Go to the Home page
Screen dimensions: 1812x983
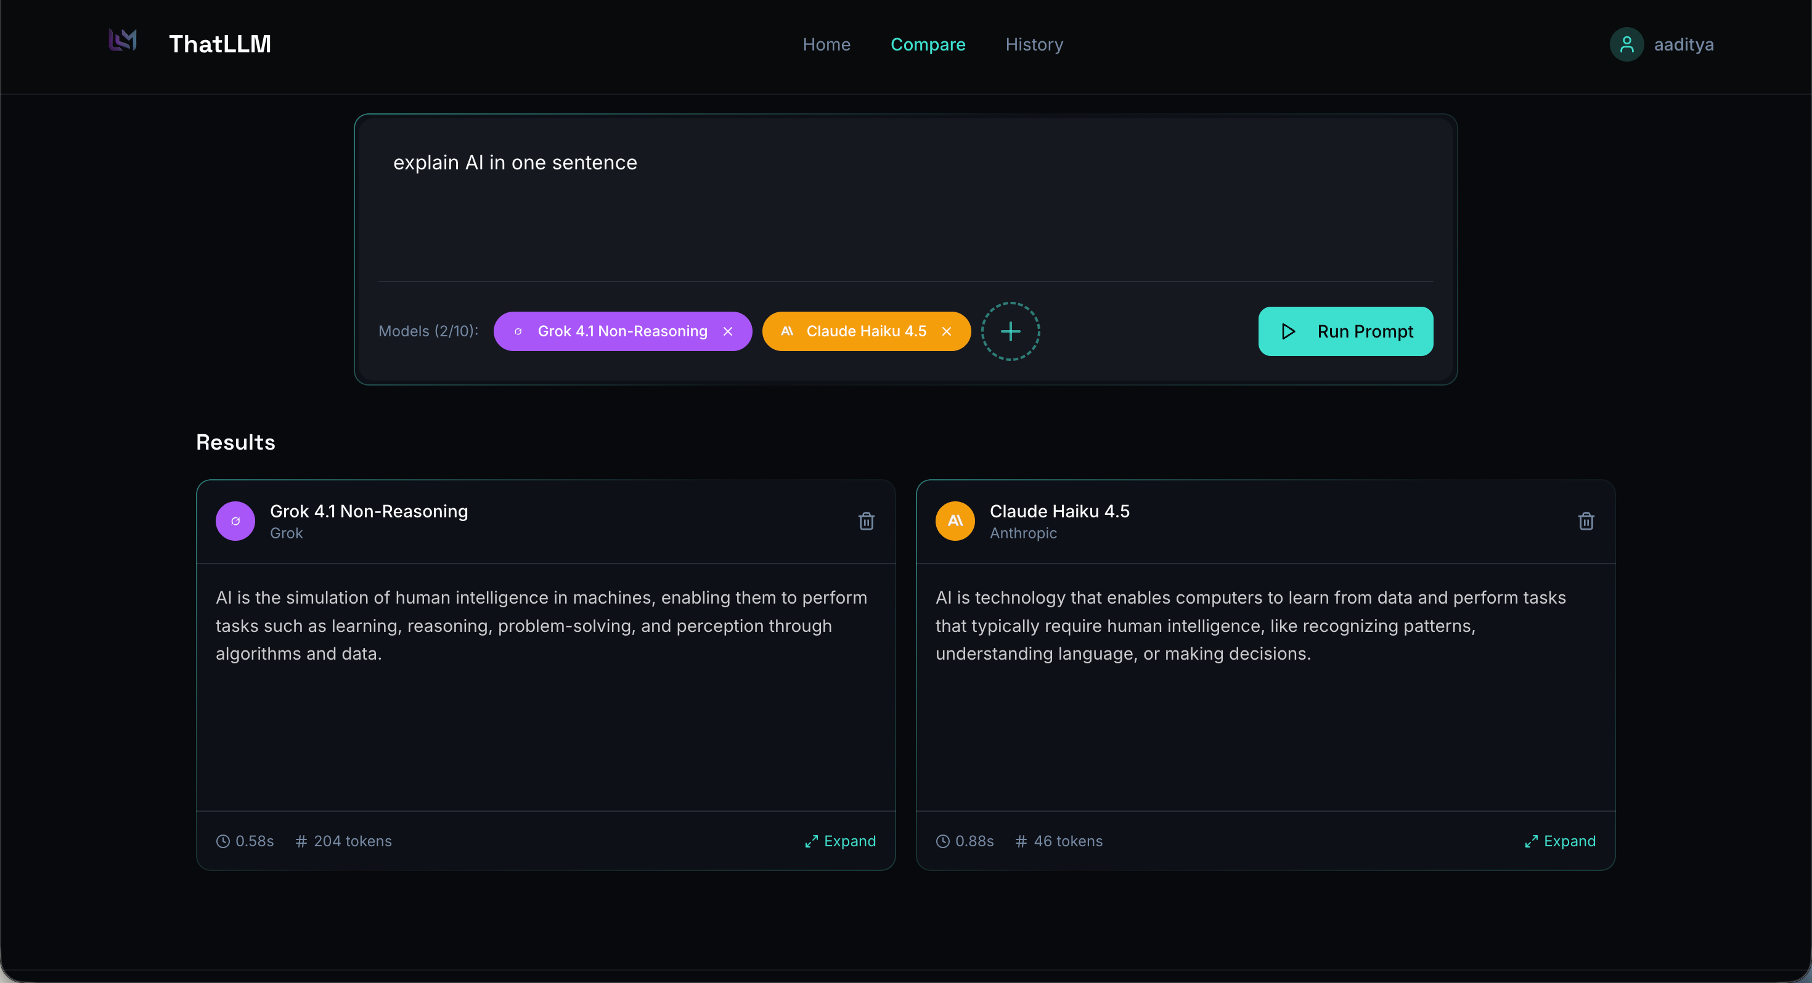826,44
